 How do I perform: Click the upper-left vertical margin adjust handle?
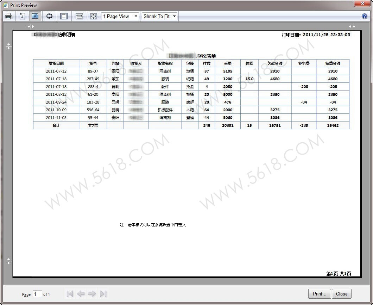(x=9, y=46)
